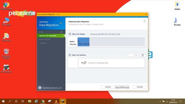Show hidden system tray icons

pos(160,101)
